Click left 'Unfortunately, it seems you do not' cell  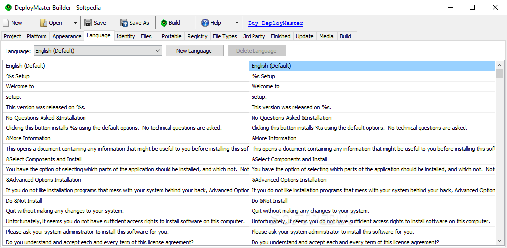tap(126, 221)
